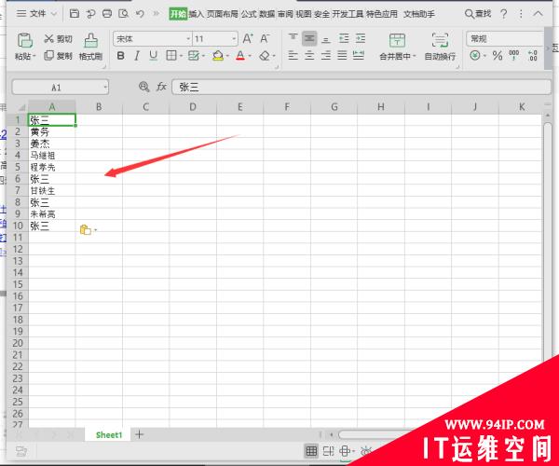Align text to top of cell

293,38
